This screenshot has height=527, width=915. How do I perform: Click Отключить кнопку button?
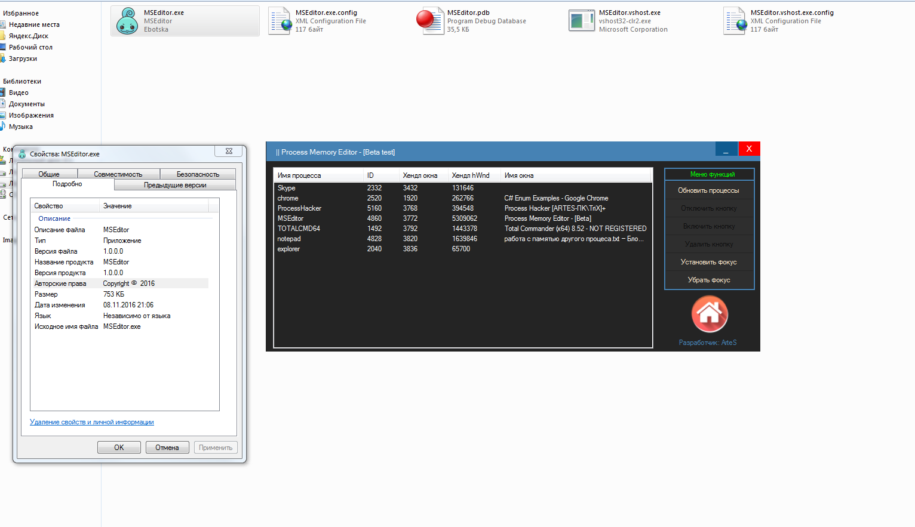pyautogui.click(x=709, y=208)
